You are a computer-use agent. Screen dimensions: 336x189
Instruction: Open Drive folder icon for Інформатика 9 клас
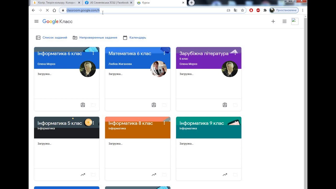click(x=235, y=175)
